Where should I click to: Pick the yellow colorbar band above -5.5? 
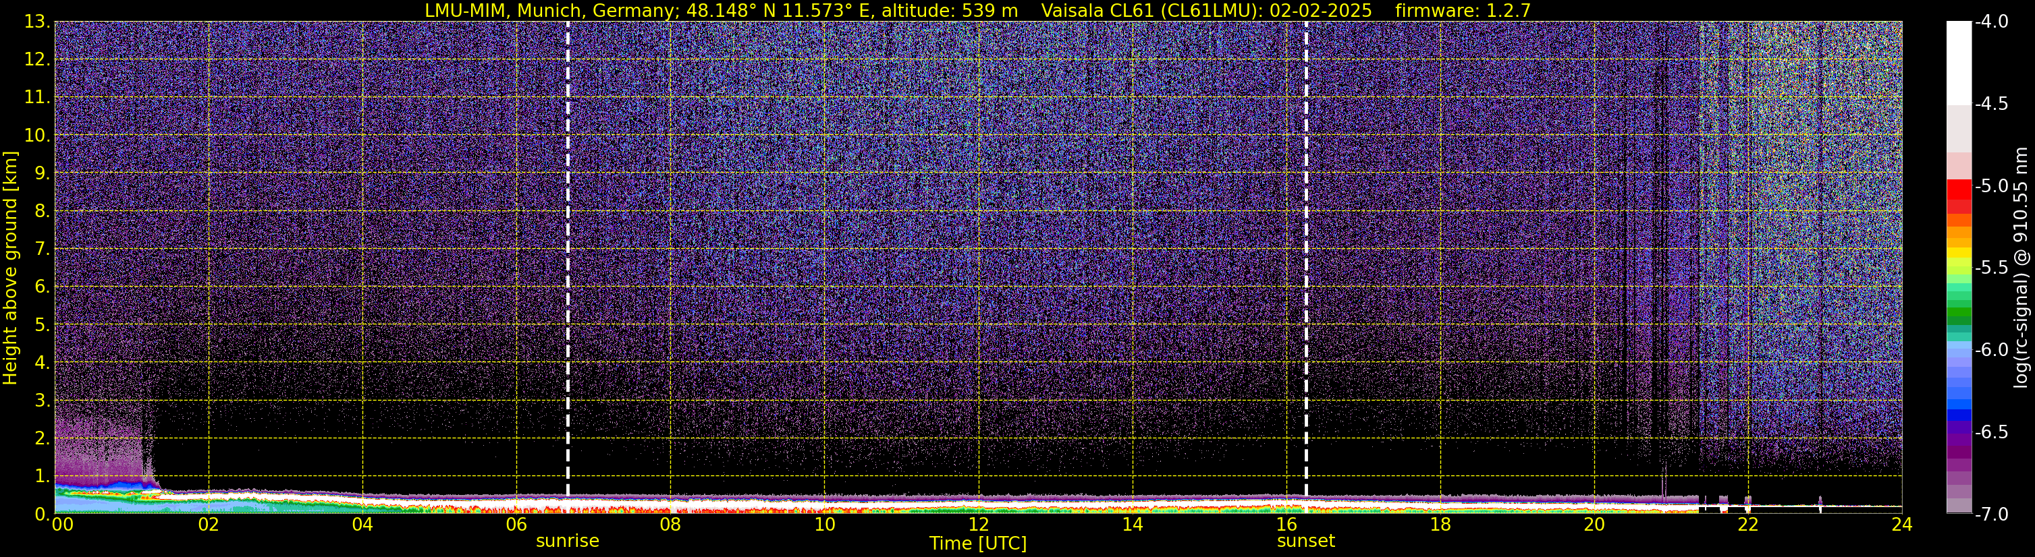pos(1959,254)
